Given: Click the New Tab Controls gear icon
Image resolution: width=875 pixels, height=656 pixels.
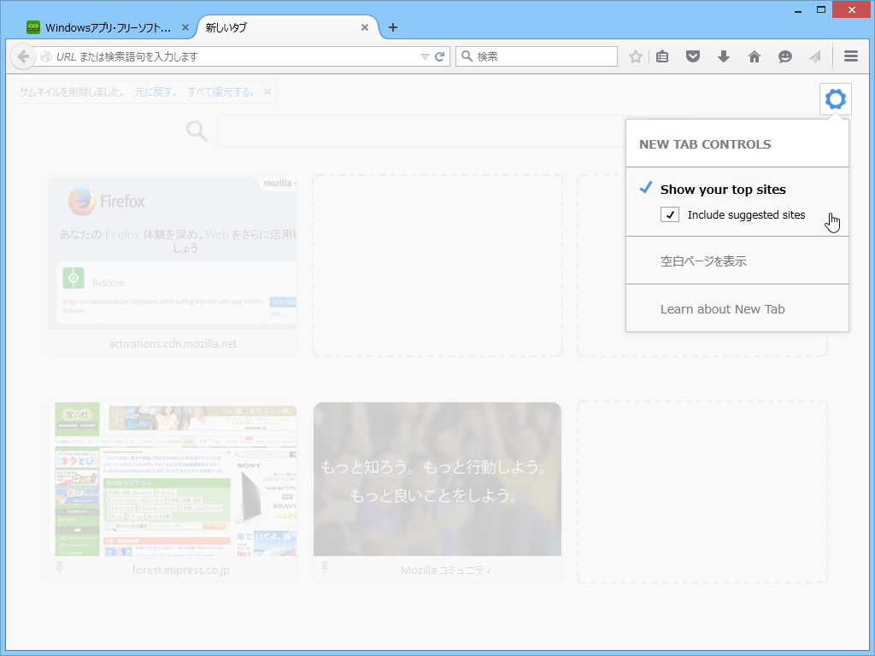Looking at the screenshot, I should tap(835, 98).
